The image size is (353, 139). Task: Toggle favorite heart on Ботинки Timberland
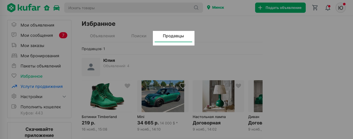127,86
